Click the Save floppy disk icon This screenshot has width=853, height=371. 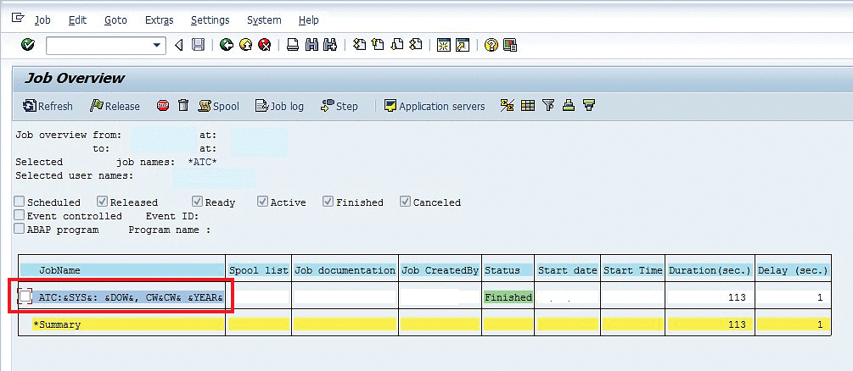pyautogui.click(x=198, y=45)
